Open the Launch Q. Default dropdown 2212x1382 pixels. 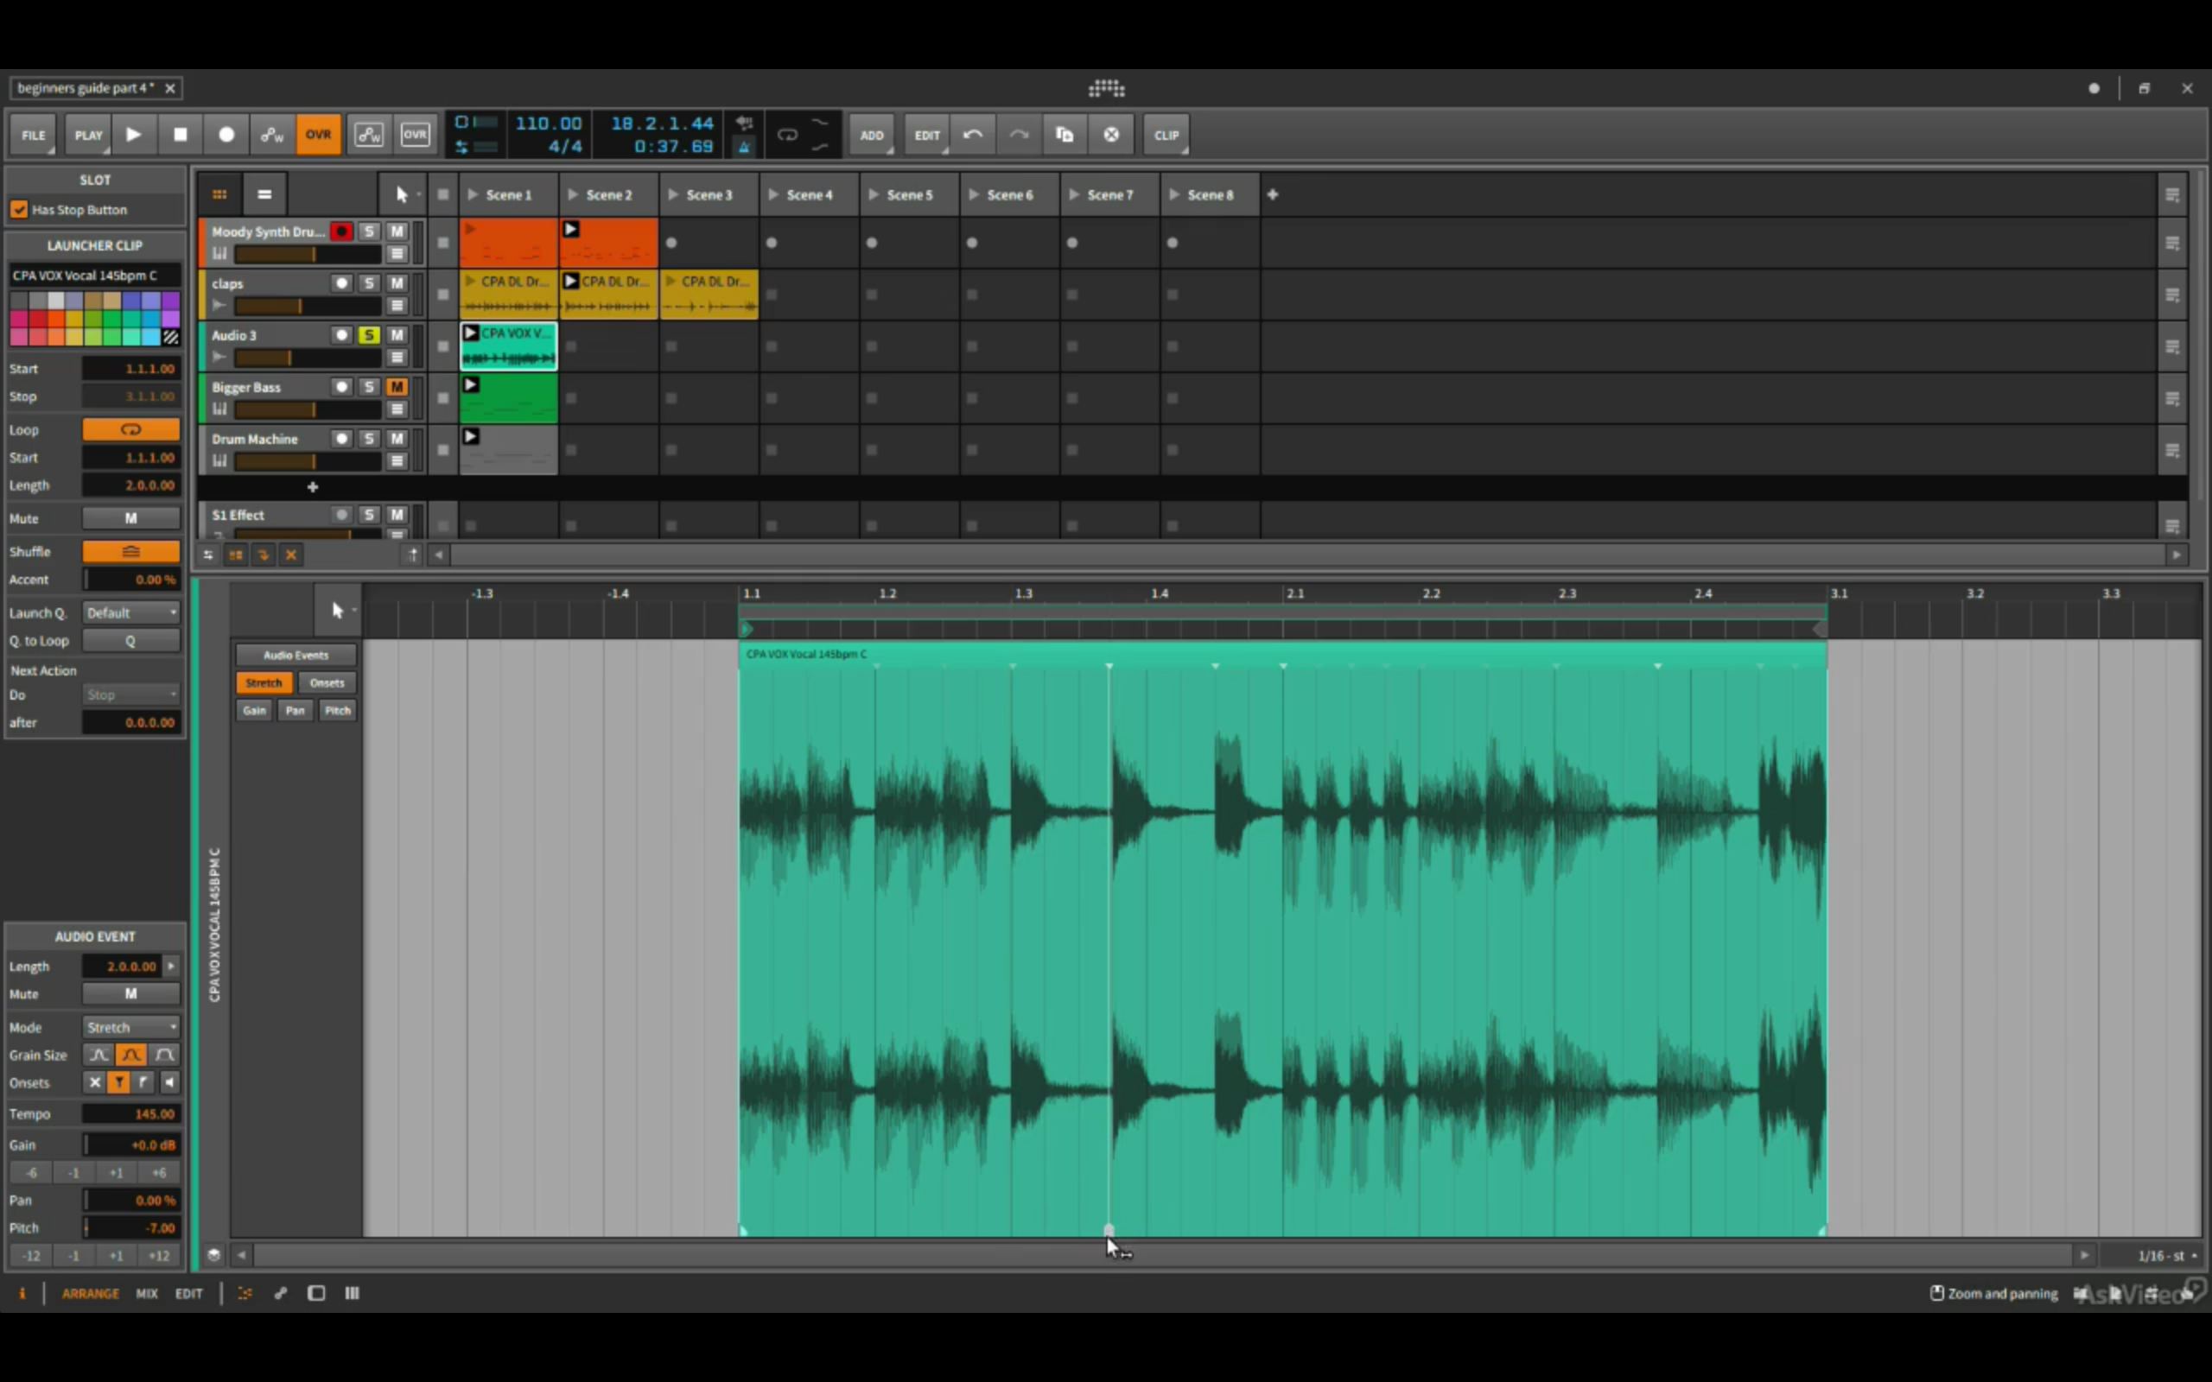click(x=130, y=612)
